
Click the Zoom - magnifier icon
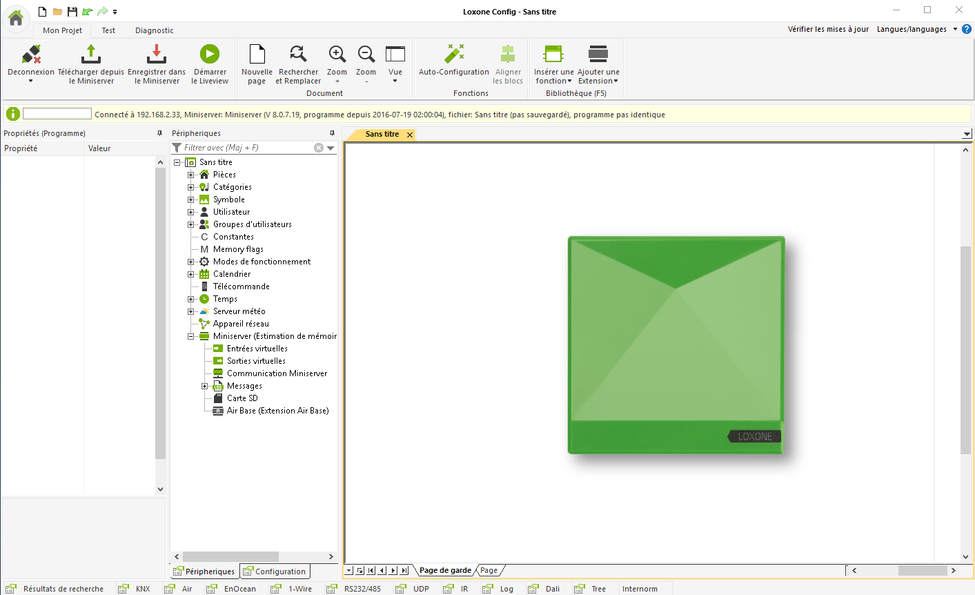point(366,54)
